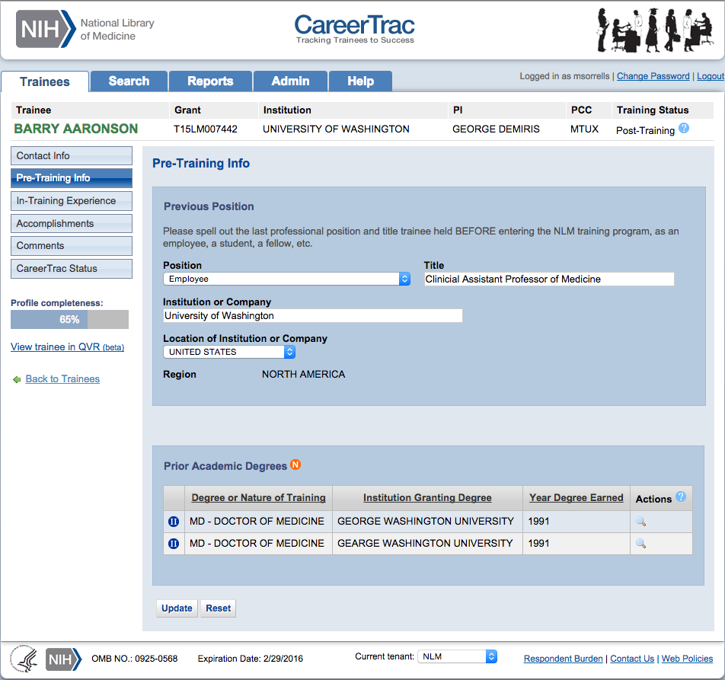Click the Change Password link
Viewport: 725px width, 680px height.
[653, 76]
